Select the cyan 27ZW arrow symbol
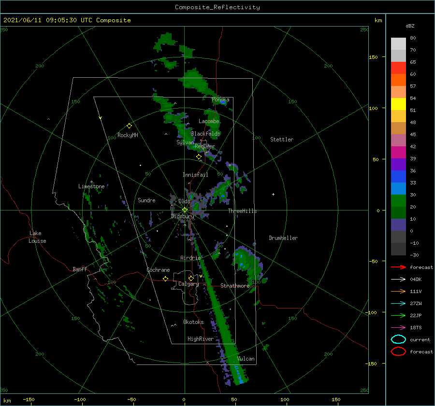This screenshot has height=406, width=435. [398, 304]
